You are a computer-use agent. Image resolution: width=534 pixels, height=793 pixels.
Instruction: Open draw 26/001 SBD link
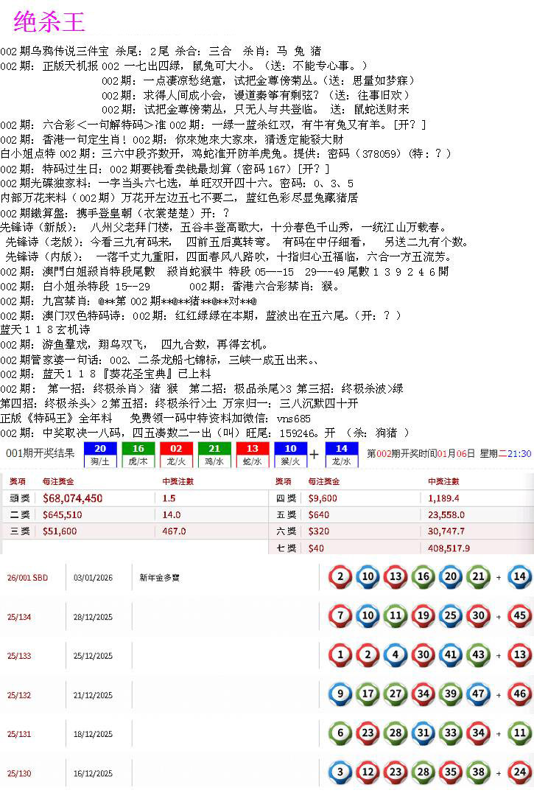coord(28,578)
